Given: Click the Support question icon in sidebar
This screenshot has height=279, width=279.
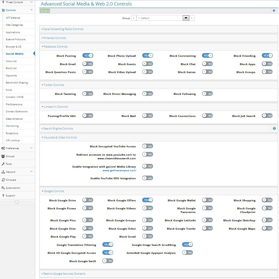Looking at the screenshot, I should point(3,196).
